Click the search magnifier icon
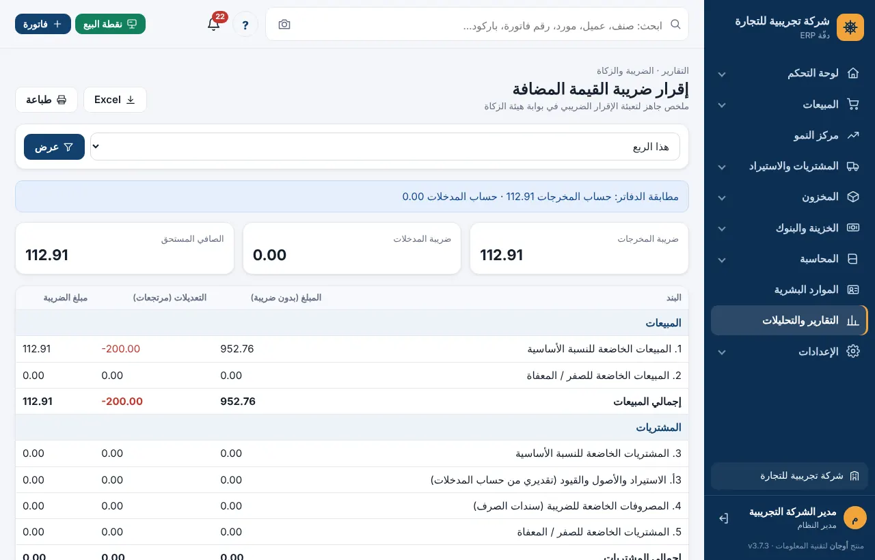The width and height of the screenshot is (875, 560). pyautogui.click(x=675, y=24)
